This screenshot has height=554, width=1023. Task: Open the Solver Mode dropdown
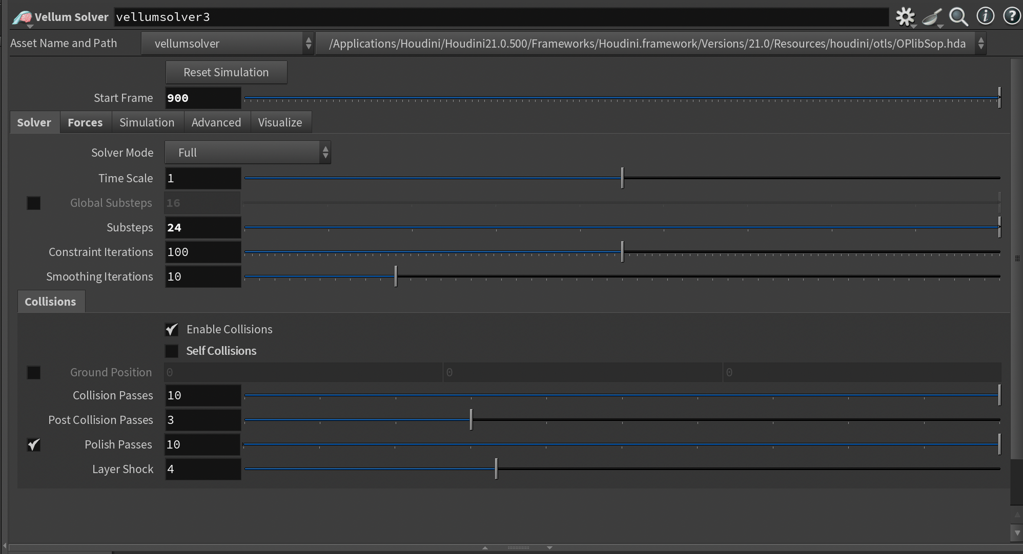coord(248,153)
